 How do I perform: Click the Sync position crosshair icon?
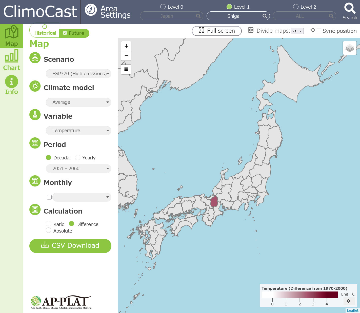click(x=313, y=30)
